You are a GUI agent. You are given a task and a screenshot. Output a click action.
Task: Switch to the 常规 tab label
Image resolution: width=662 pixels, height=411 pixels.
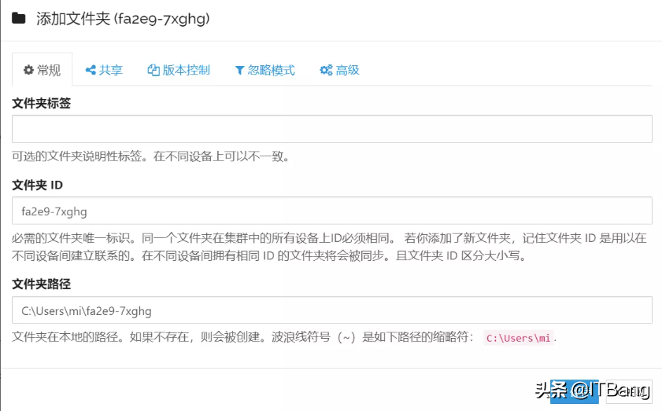49,70
